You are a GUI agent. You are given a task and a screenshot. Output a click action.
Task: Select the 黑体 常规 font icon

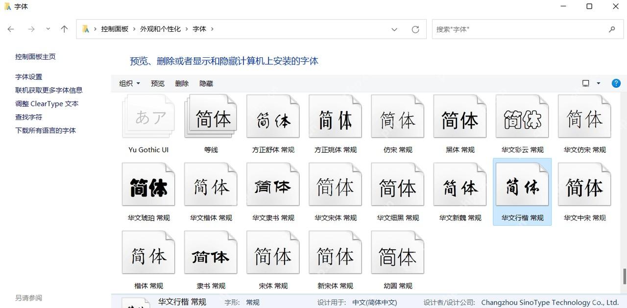(x=459, y=117)
